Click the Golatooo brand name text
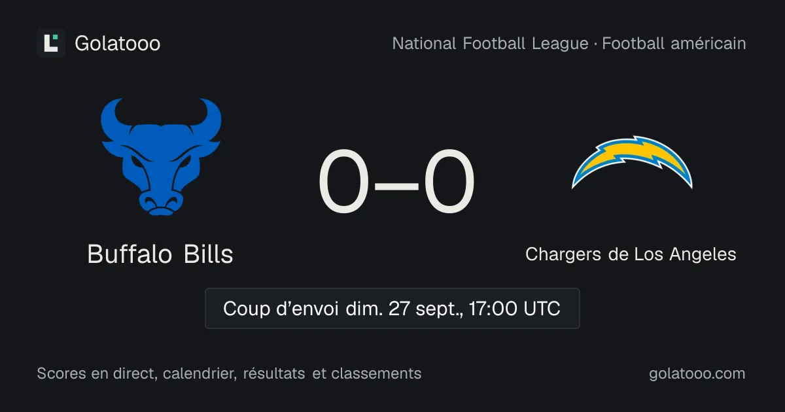 click(x=118, y=44)
